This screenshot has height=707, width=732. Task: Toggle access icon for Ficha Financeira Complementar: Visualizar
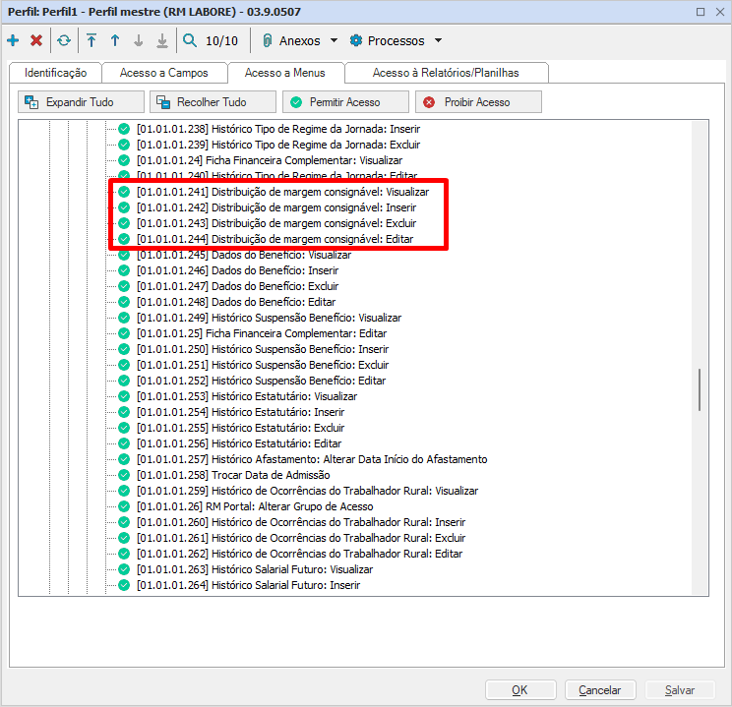[x=124, y=160]
